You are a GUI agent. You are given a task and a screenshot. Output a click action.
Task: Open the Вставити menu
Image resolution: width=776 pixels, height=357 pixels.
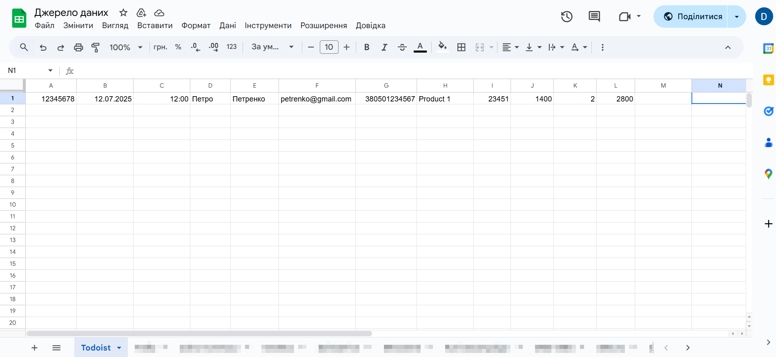pyautogui.click(x=155, y=26)
